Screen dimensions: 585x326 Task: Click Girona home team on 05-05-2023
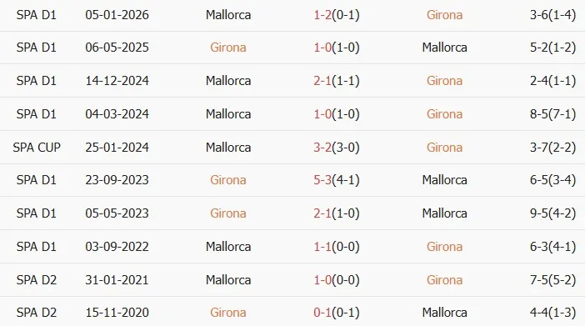point(228,213)
